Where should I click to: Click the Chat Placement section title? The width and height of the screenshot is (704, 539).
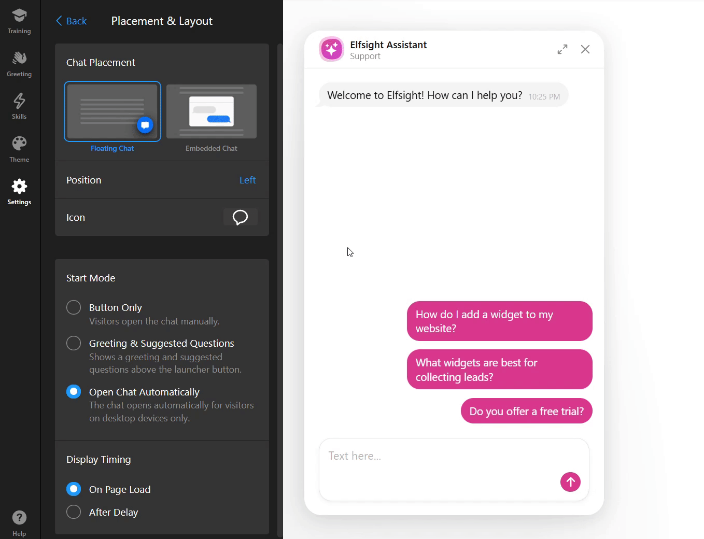point(101,62)
